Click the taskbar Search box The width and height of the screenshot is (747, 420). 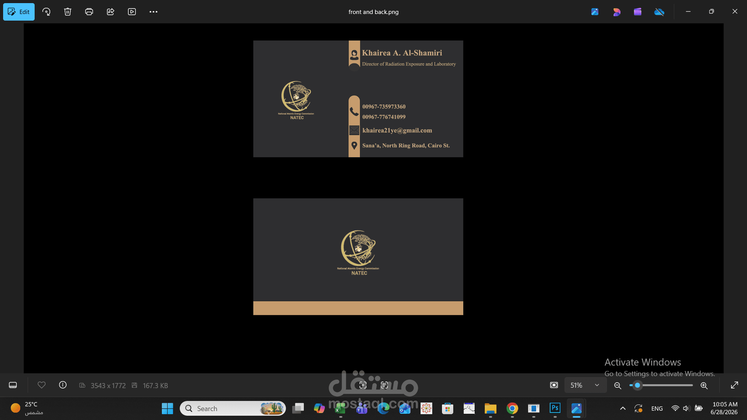coord(233,408)
